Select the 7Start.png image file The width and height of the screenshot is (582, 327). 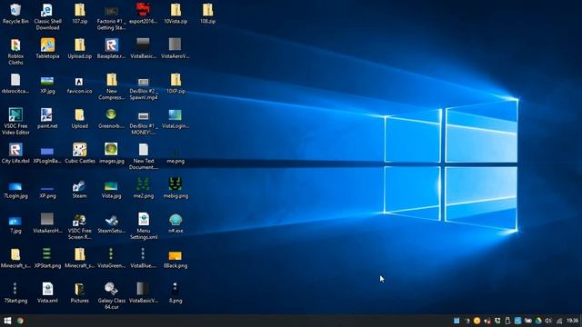[15, 292]
